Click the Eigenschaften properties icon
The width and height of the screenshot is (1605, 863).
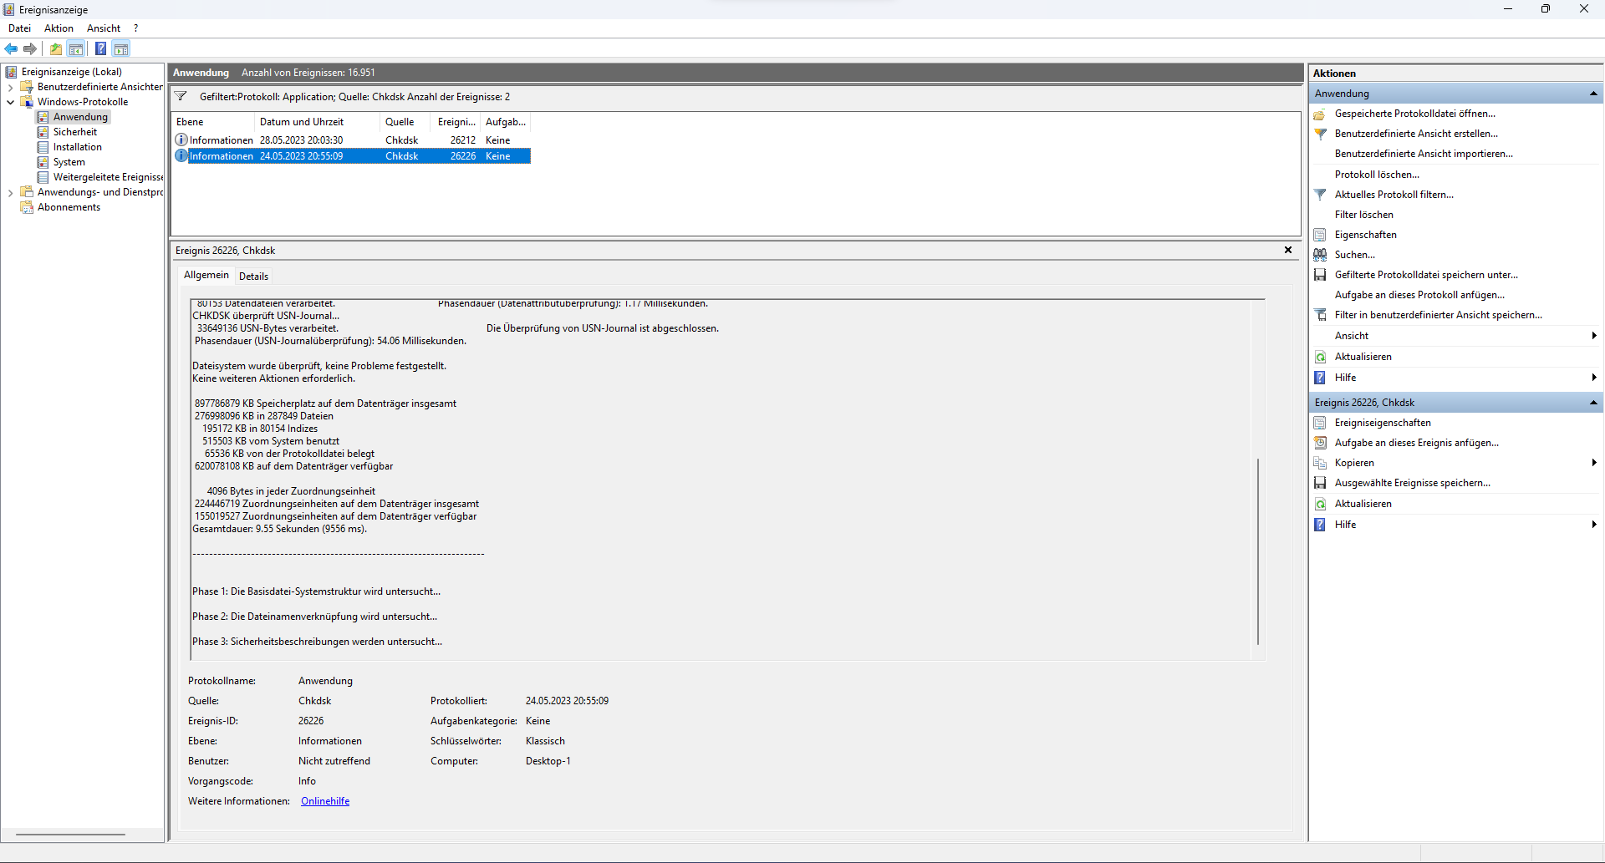[1320, 235]
